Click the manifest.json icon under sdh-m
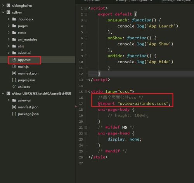Image resolution: width=194 pixels, height=183 pixels. (x=14, y=73)
